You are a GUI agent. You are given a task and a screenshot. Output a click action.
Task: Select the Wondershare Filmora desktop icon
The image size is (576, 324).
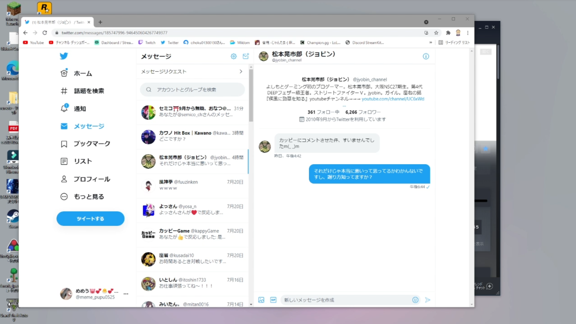[12, 162]
